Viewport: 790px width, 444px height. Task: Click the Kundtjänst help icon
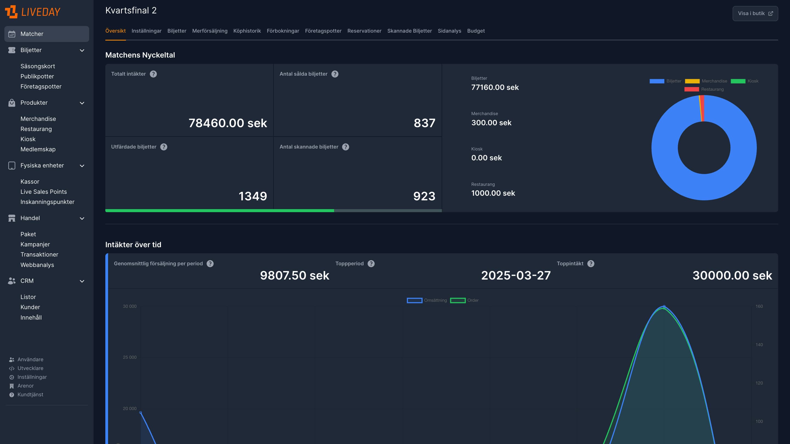click(x=11, y=395)
